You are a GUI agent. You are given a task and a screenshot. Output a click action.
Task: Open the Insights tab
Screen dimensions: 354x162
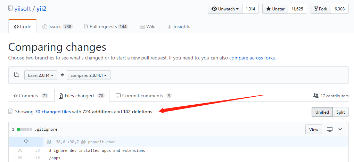click(x=178, y=27)
